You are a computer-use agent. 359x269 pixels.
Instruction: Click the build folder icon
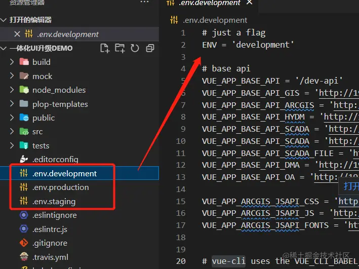pyautogui.click(x=24, y=62)
